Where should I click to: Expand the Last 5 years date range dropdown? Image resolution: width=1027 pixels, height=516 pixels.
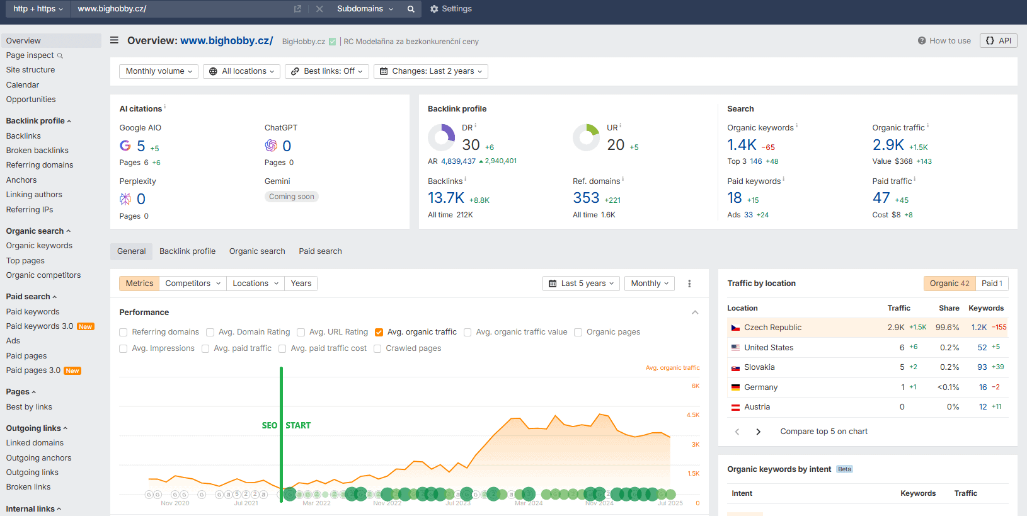pyautogui.click(x=581, y=284)
